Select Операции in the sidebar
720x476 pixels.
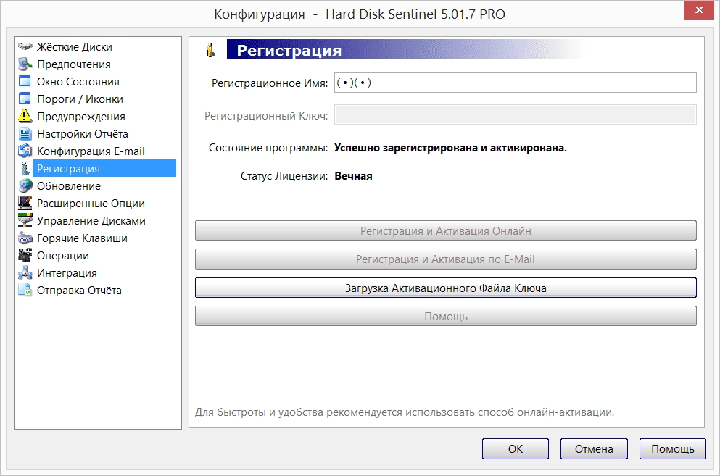click(63, 256)
